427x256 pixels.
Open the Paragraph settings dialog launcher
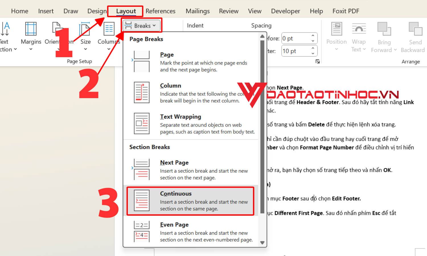(x=318, y=62)
